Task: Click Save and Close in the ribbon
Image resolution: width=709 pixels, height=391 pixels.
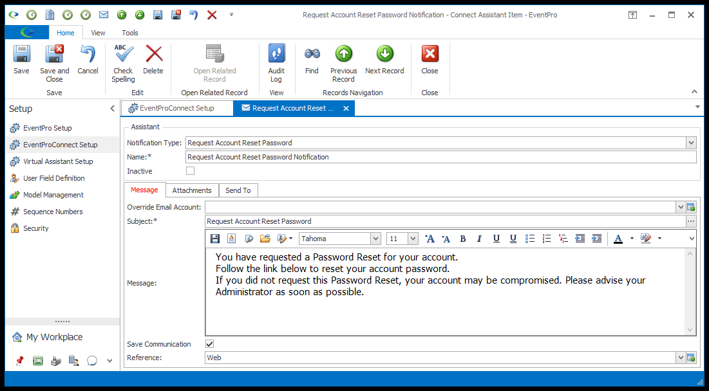Action: [54, 64]
